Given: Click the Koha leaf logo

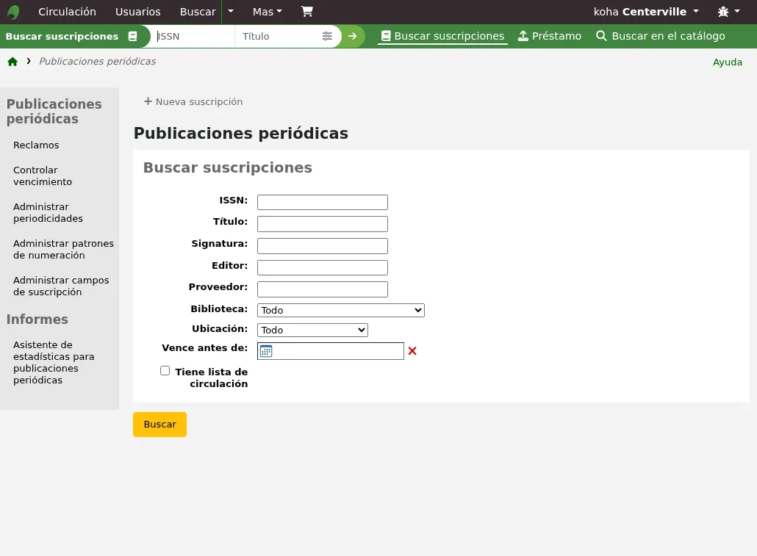Looking at the screenshot, I should 13,12.
